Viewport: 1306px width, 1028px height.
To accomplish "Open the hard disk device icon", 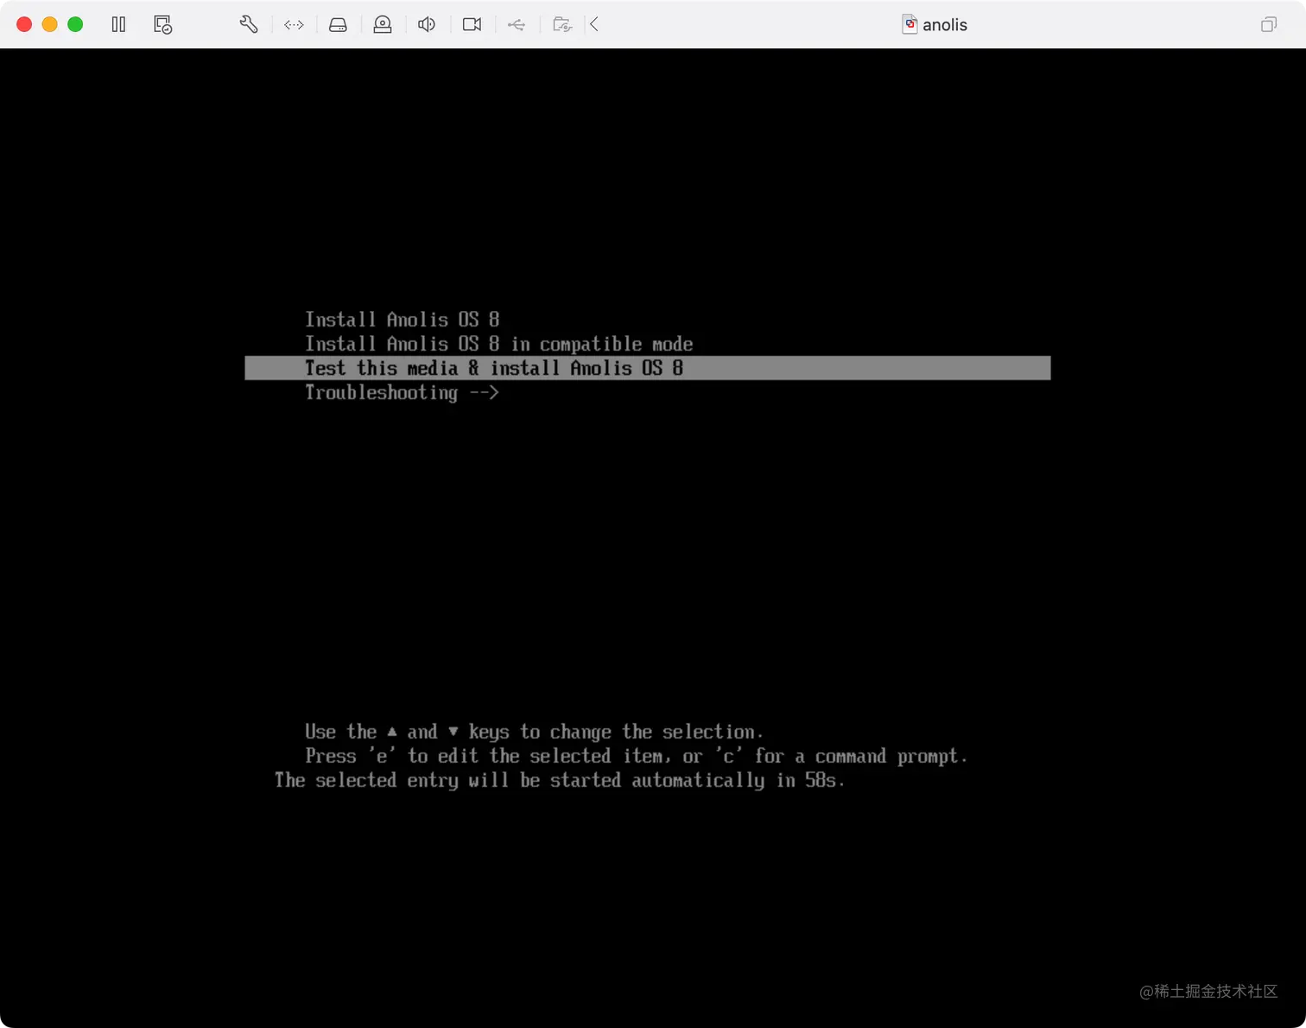I will click(338, 24).
